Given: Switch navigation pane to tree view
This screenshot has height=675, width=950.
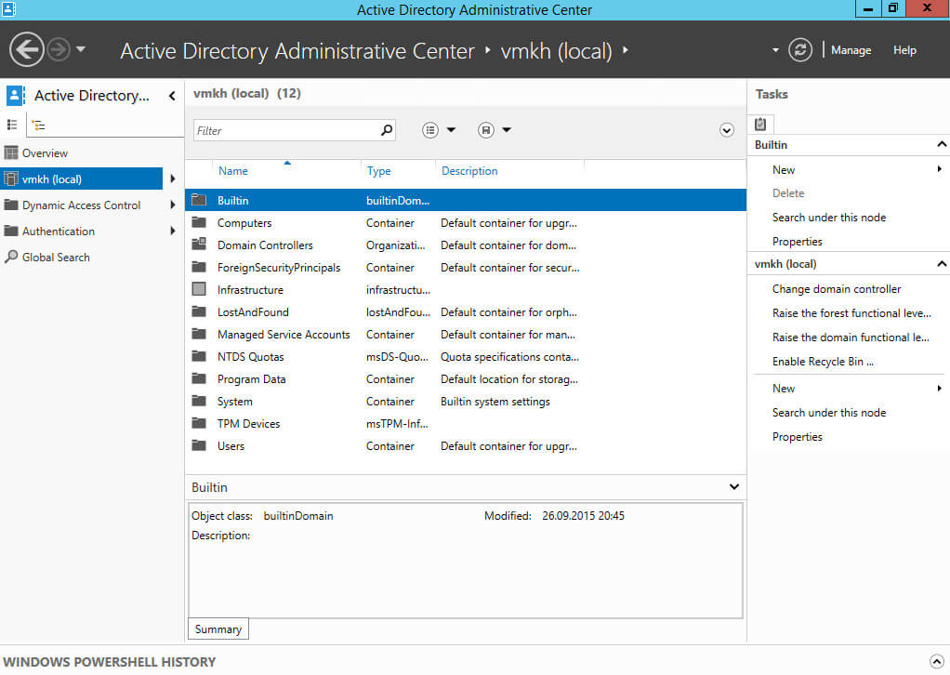Looking at the screenshot, I should click(x=38, y=126).
